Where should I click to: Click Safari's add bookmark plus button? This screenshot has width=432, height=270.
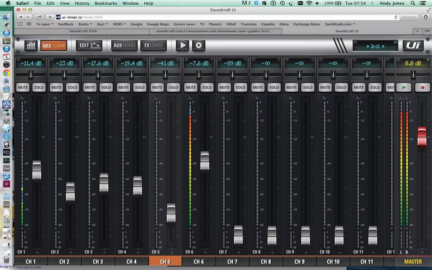tap(50, 17)
